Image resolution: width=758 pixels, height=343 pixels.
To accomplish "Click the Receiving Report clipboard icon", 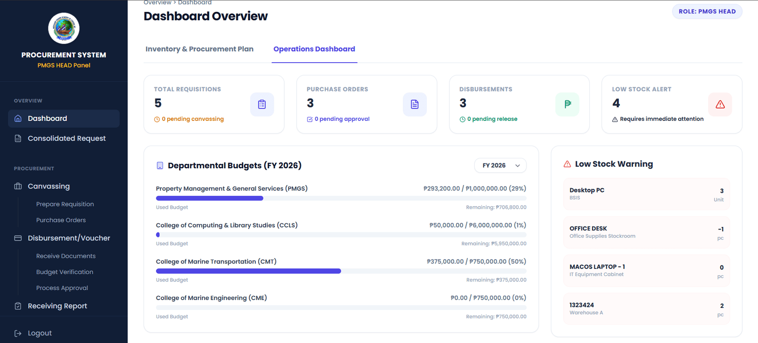I will (x=18, y=306).
